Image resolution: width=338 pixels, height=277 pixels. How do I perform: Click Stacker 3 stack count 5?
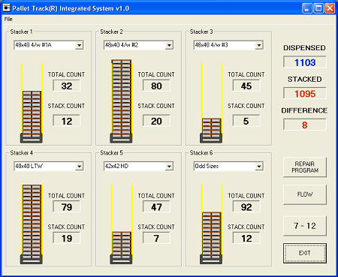[x=246, y=121]
